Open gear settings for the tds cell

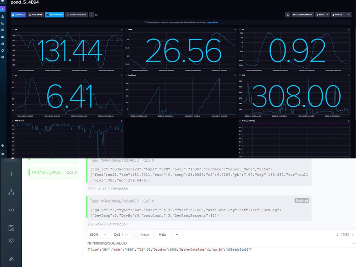pyautogui.click(x=122, y=30)
